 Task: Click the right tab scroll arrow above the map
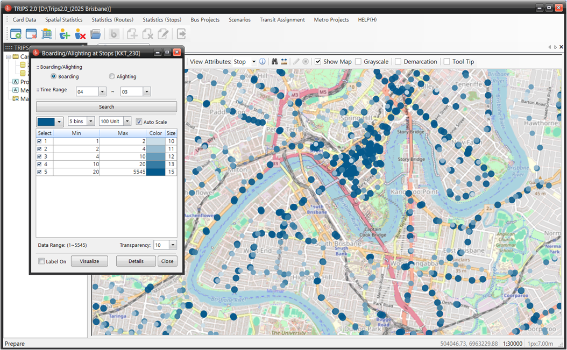[x=555, y=47]
